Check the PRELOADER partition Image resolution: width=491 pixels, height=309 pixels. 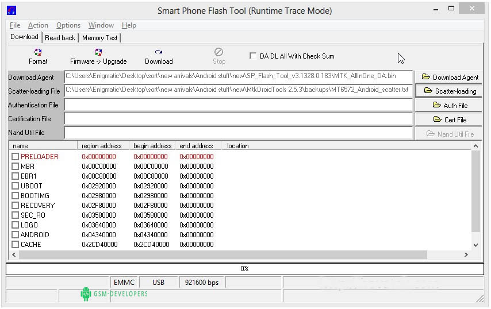15,156
